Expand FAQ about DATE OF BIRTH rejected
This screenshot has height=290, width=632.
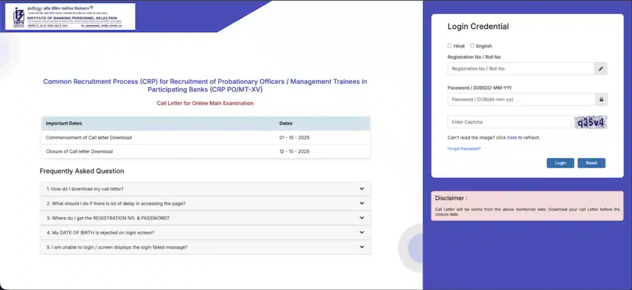[x=206, y=233]
